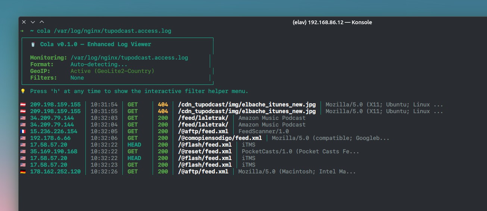The image size is (487, 211).
Task: Click the cola /var/log/nginx command line
Action: click(104, 31)
